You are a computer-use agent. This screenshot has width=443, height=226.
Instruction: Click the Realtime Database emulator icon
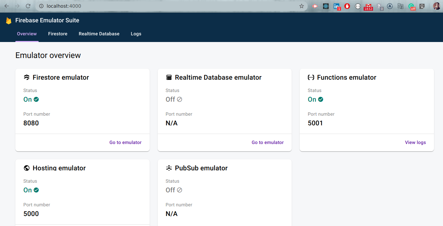tap(169, 77)
